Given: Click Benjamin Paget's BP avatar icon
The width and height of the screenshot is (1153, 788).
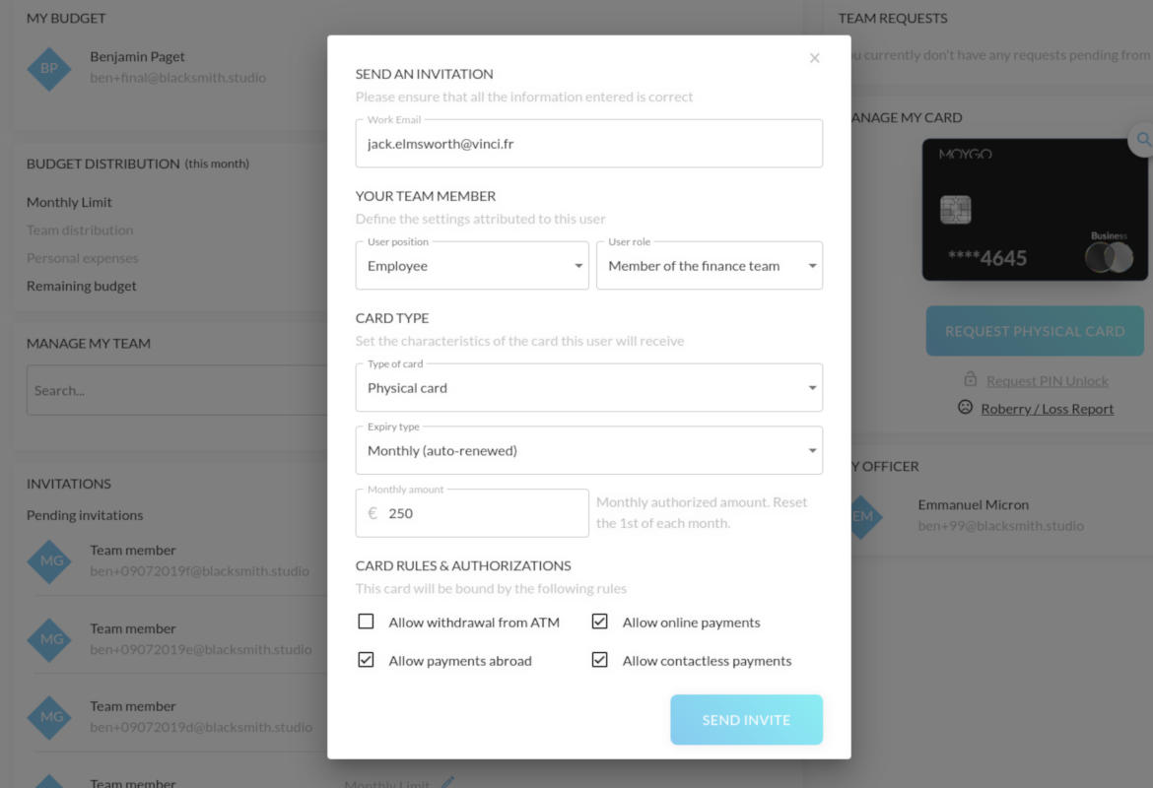Looking at the screenshot, I should click(x=48, y=68).
